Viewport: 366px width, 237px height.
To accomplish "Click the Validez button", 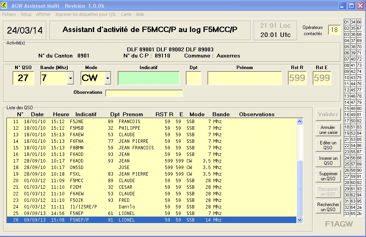I will pyautogui.click(x=328, y=114).
